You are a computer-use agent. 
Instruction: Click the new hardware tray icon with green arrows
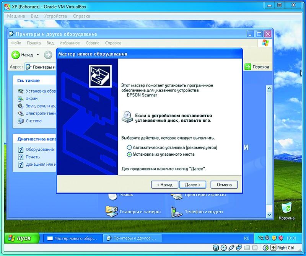point(260,238)
